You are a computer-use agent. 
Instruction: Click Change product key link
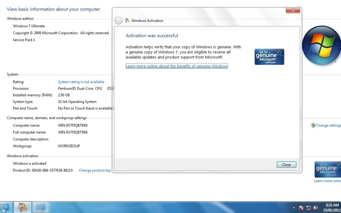pyautogui.click(x=95, y=170)
